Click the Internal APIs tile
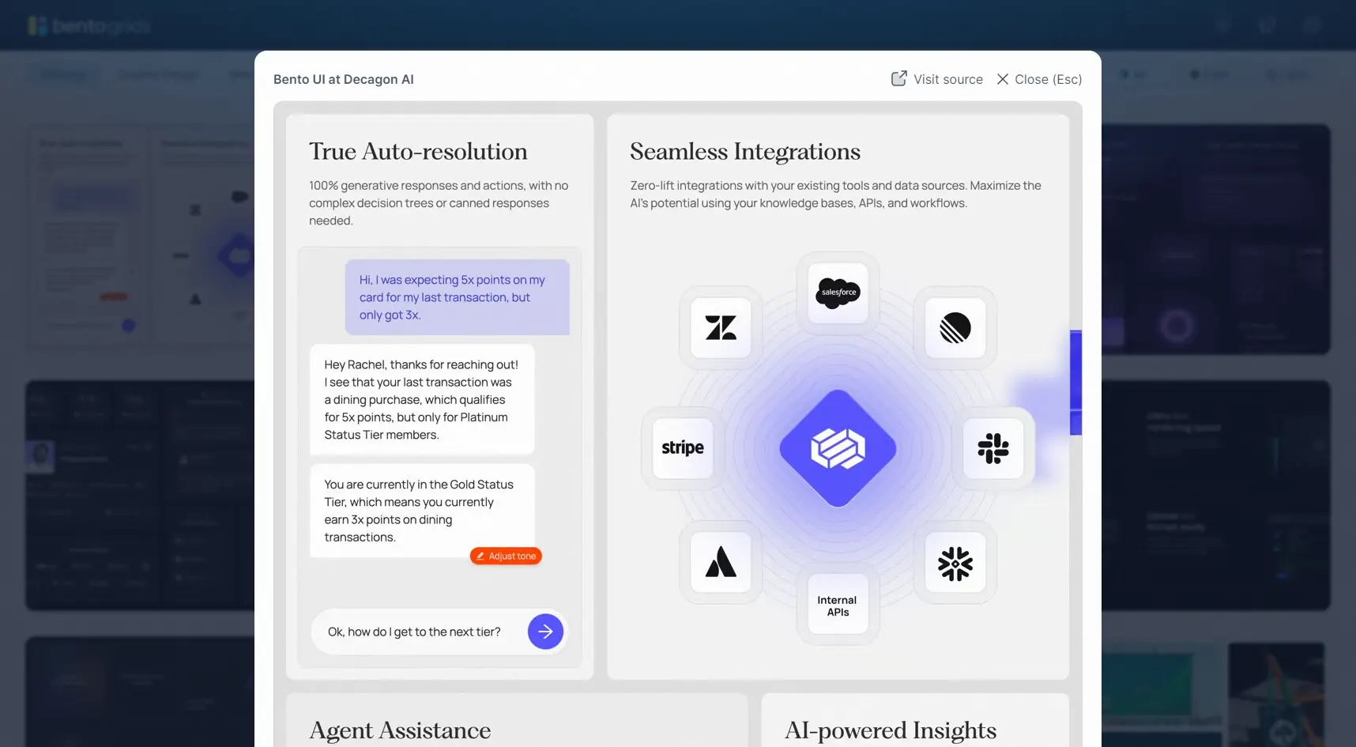The width and height of the screenshot is (1356, 747). click(838, 606)
